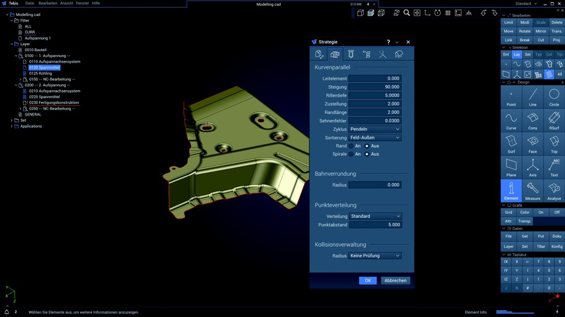Click the Mirror edit button

pyautogui.click(x=541, y=31)
